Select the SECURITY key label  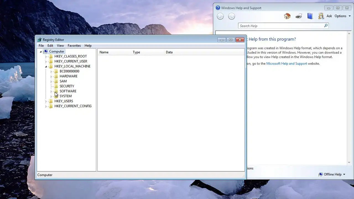pyautogui.click(x=67, y=86)
